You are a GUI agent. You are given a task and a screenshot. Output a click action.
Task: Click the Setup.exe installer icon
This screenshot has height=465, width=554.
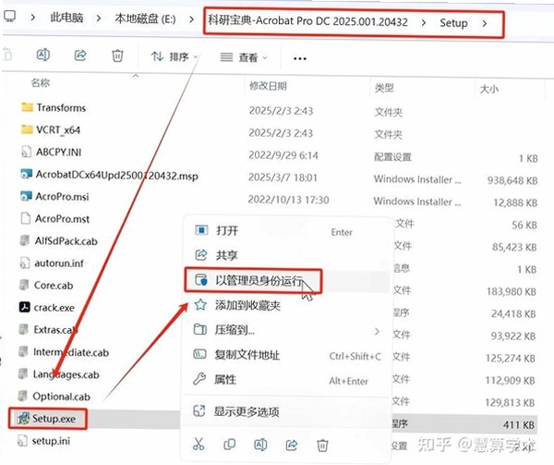tap(24, 419)
